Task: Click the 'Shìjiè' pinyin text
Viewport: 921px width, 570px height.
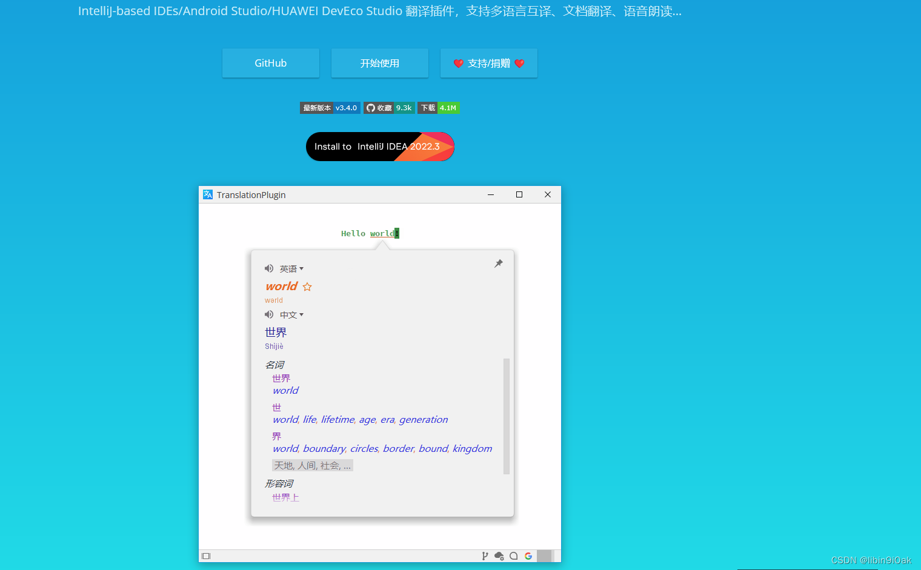Action: point(274,346)
